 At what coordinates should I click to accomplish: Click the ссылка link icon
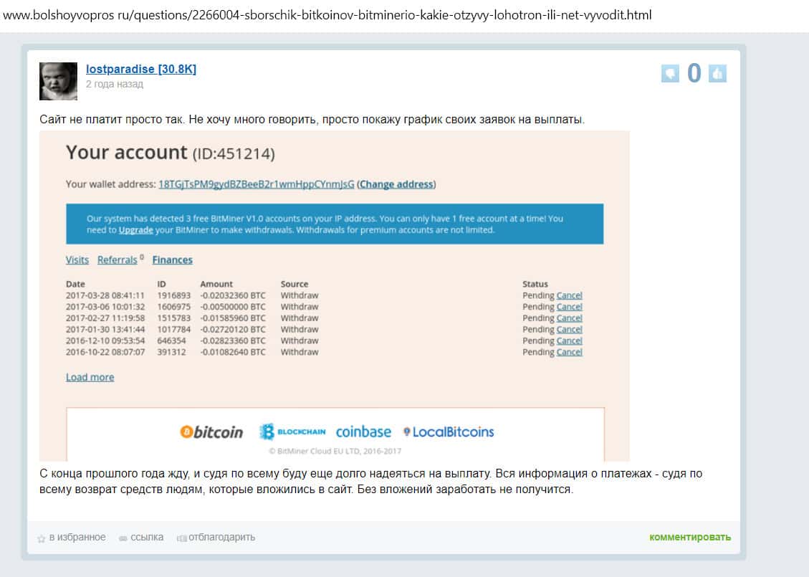(x=123, y=538)
